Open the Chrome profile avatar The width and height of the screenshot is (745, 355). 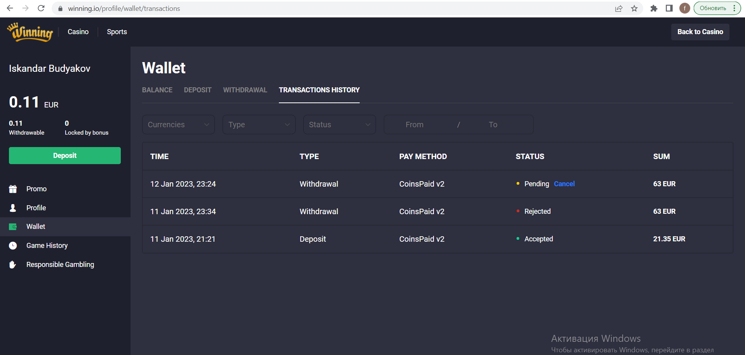[x=685, y=8]
